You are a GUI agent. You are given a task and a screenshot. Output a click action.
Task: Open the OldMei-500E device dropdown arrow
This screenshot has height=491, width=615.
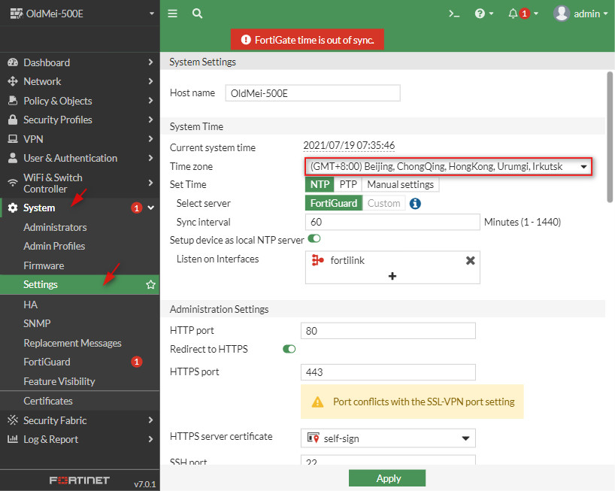pyautogui.click(x=152, y=14)
